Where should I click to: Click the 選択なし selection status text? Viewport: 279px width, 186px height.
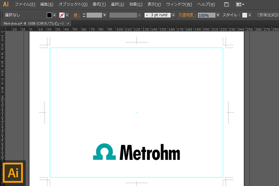coord(12,15)
